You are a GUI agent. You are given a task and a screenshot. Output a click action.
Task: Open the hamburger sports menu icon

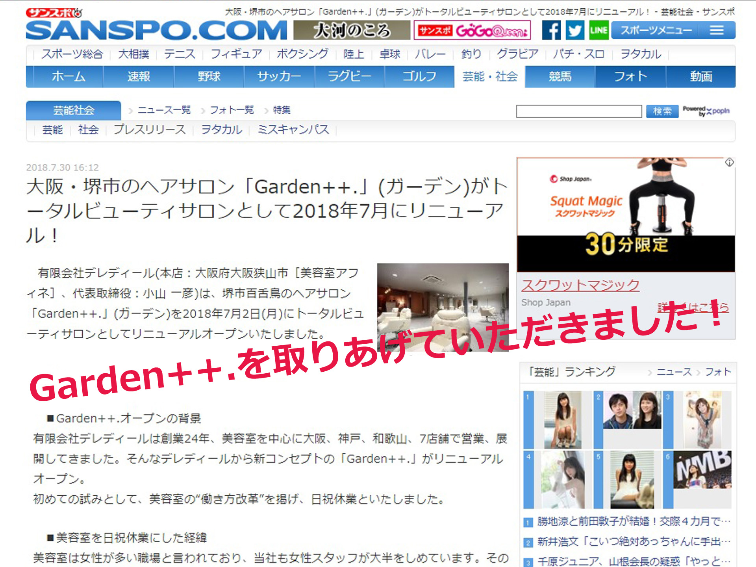pyautogui.click(x=717, y=30)
